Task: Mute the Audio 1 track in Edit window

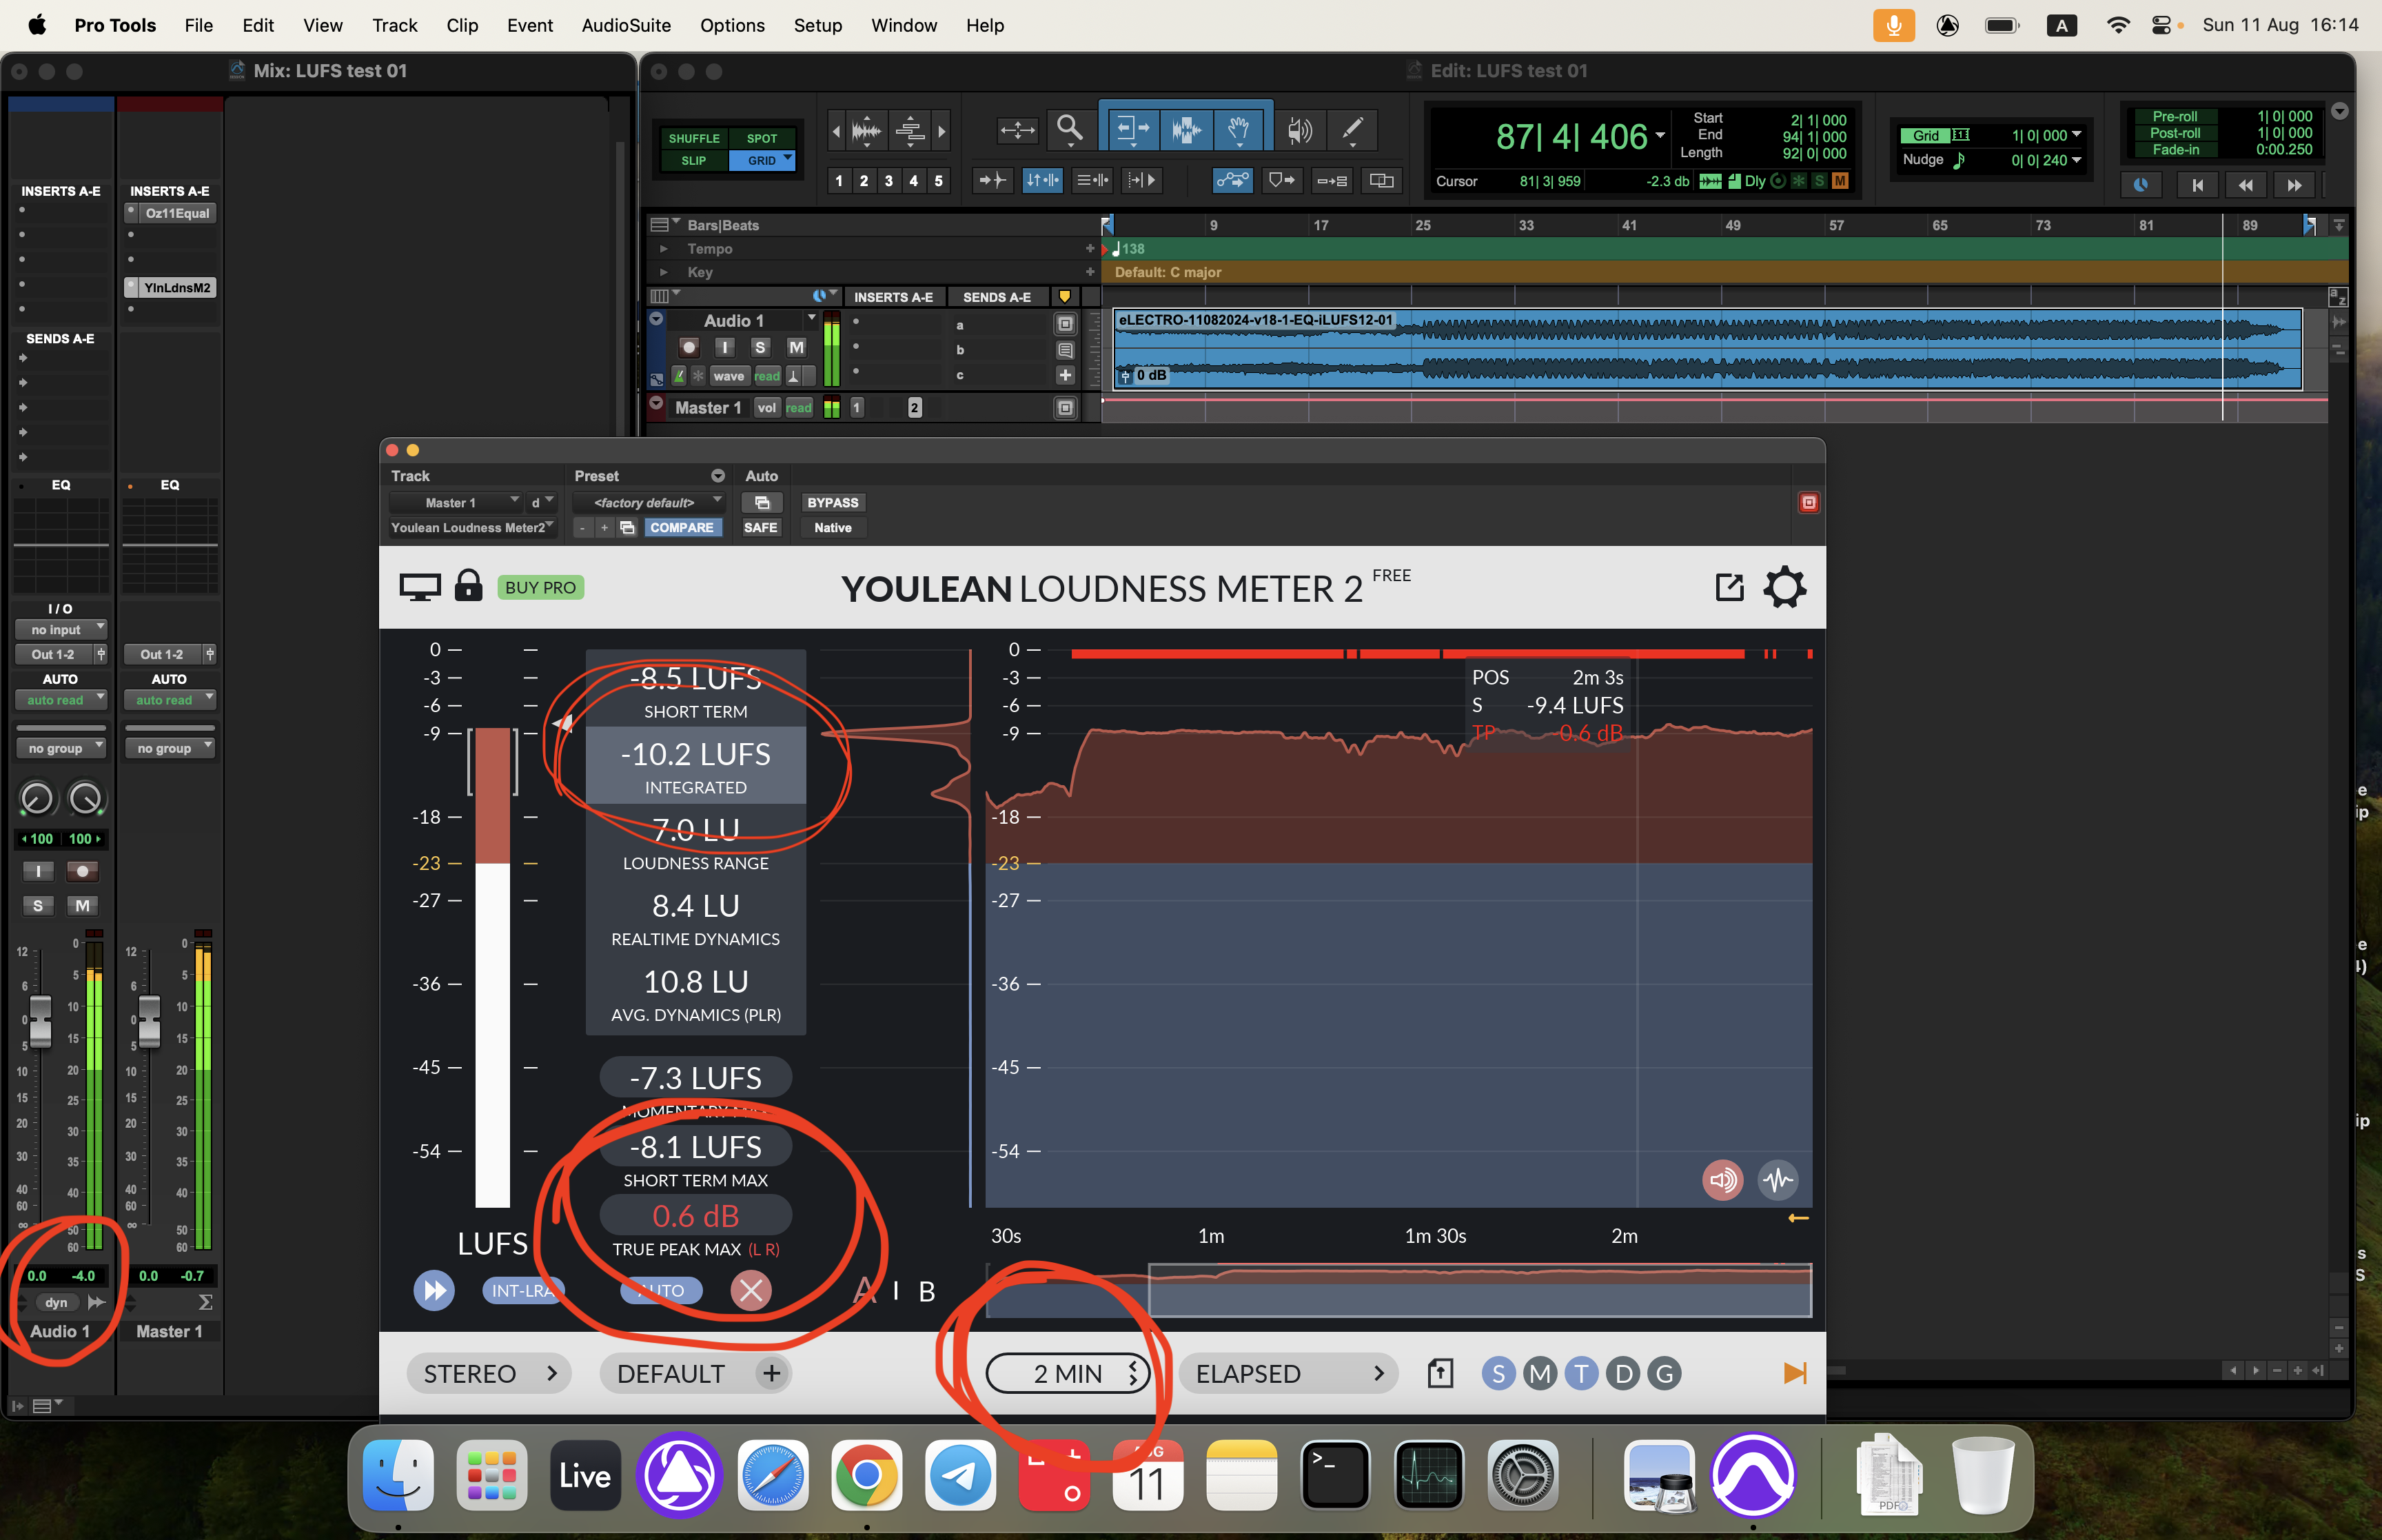Action: point(795,347)
